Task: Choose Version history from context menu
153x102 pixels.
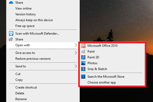Action: tap(25, 14)
